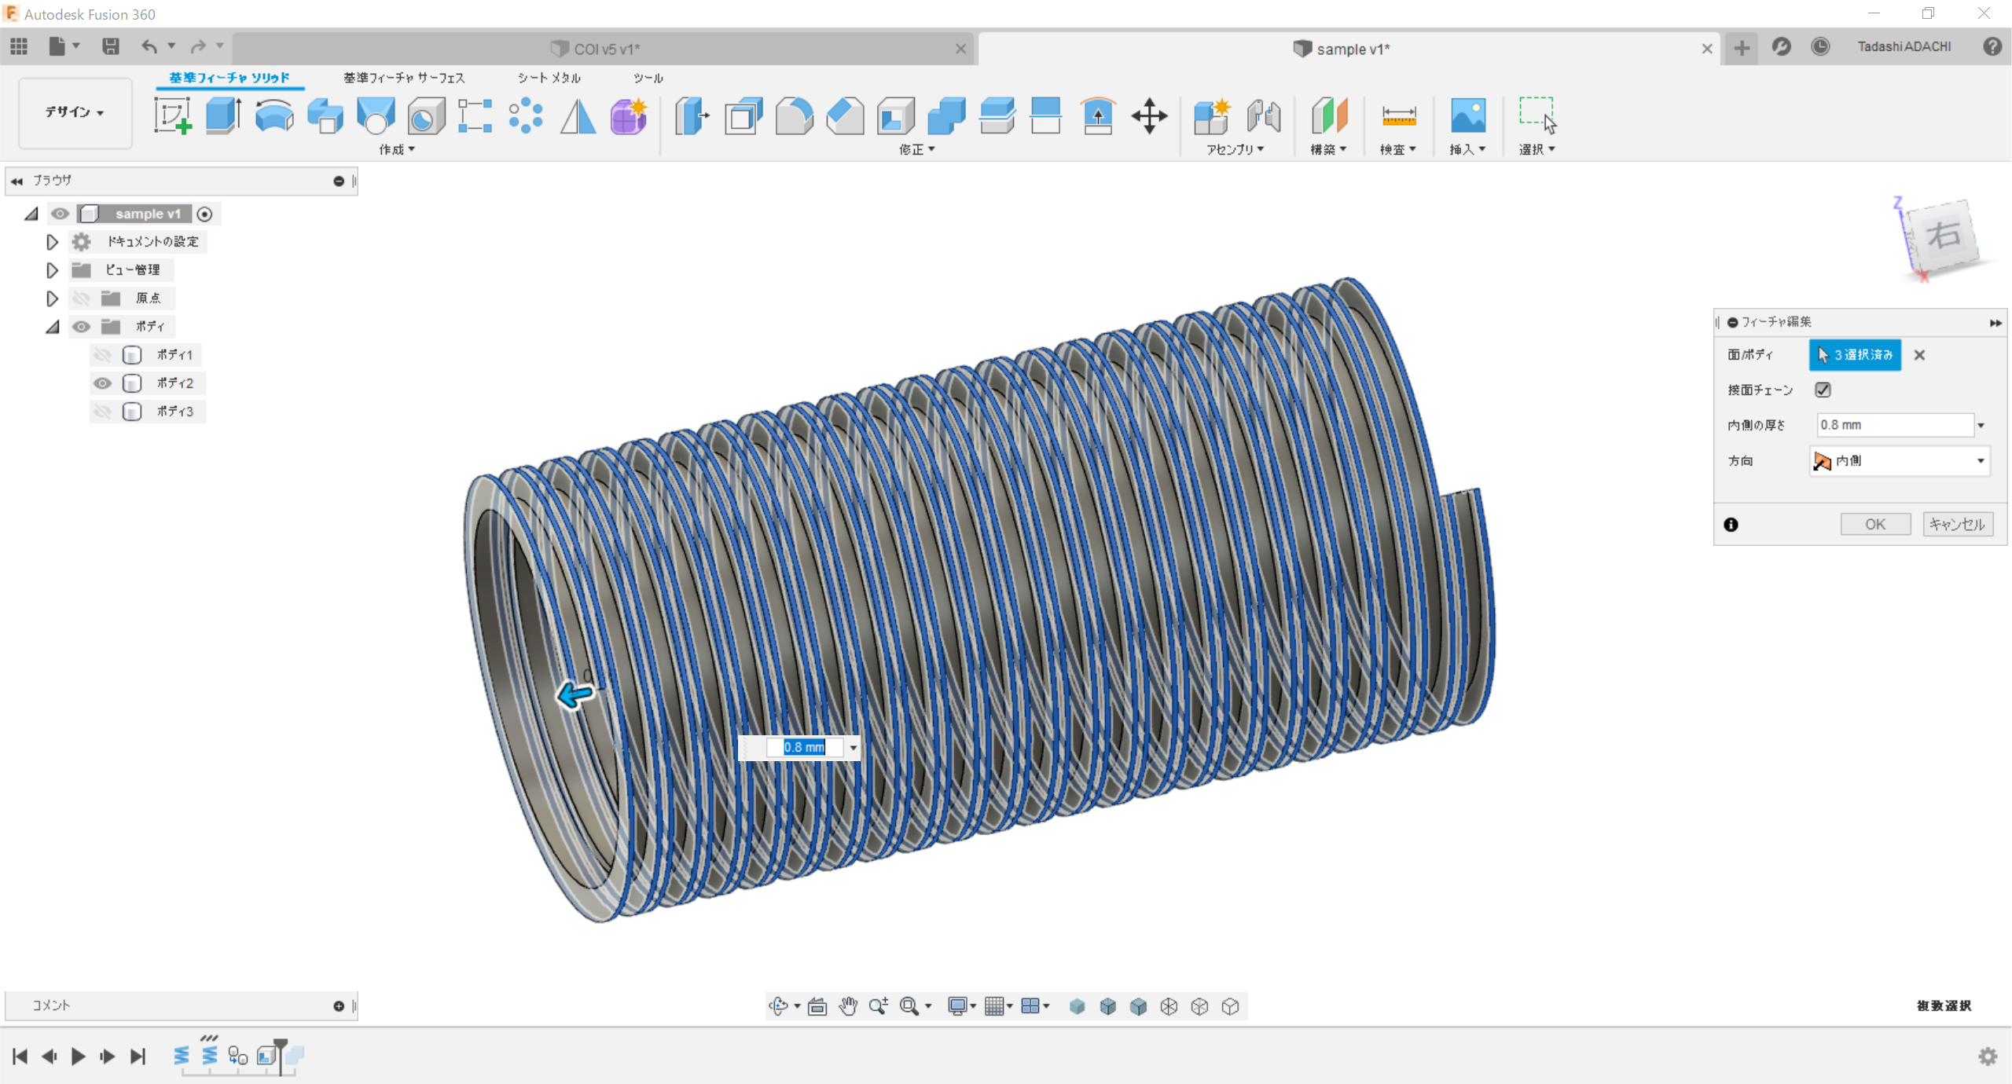Click the Save icon
Viewport: 2012px width, 1084px height.
111,46
